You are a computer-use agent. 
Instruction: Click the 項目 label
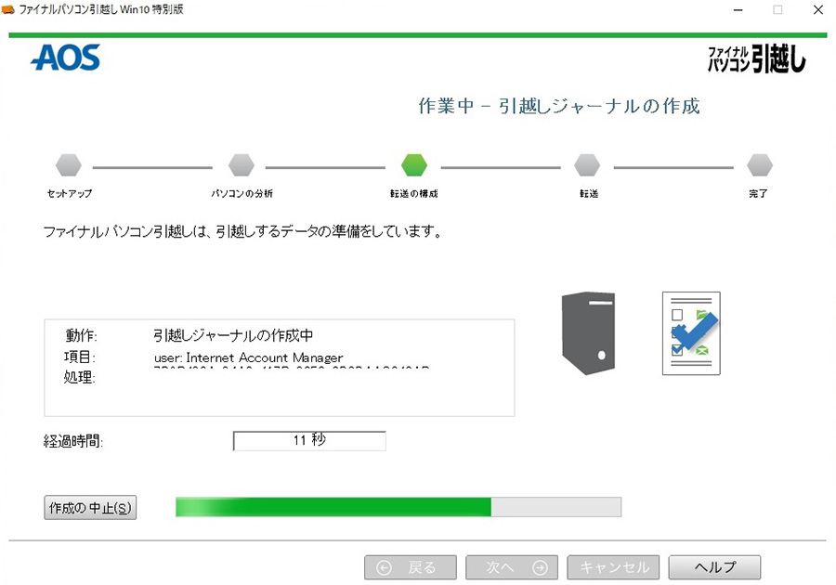click(80, 357)
